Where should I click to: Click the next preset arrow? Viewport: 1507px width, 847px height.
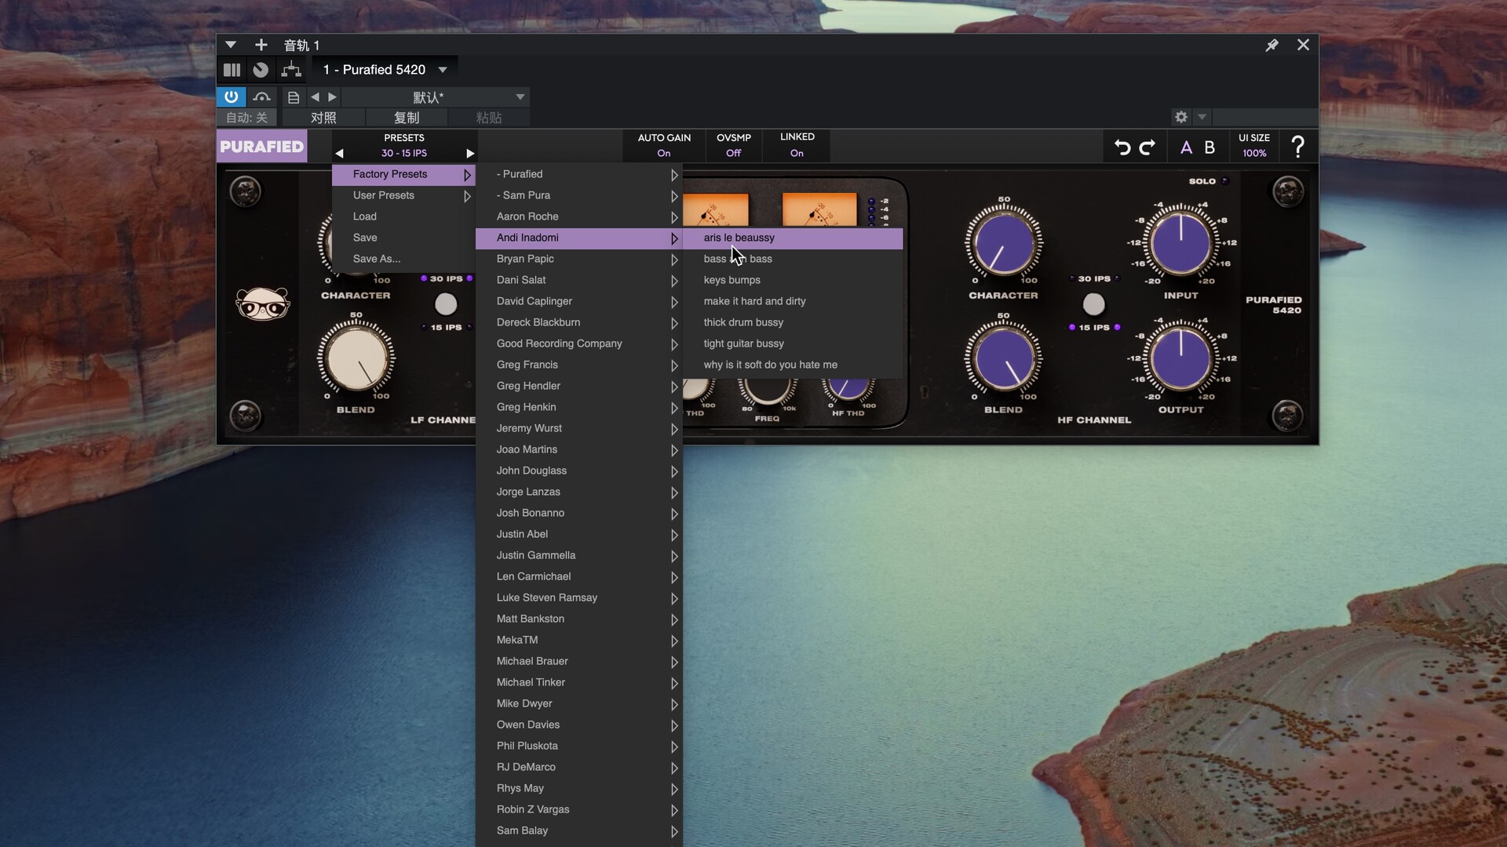(470, 154)
